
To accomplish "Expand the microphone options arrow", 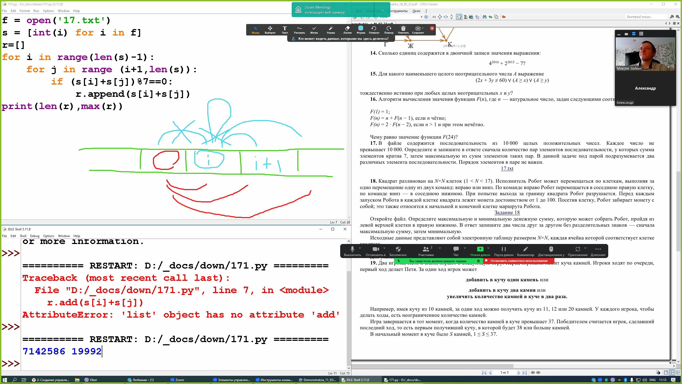I will tap(360, 248).
